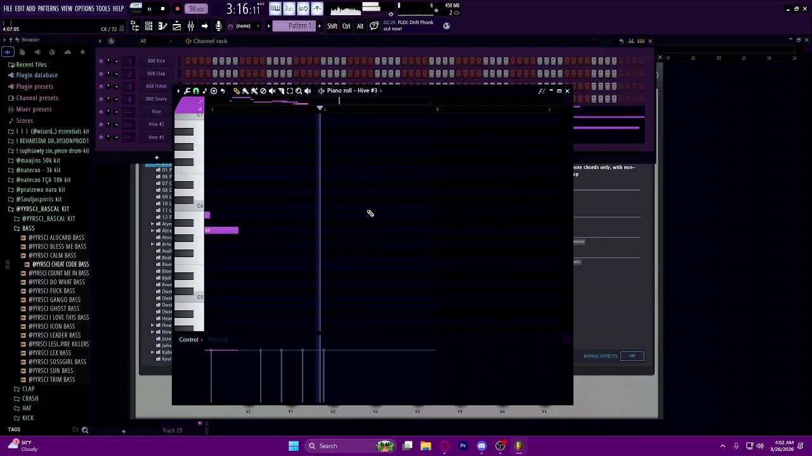
Task: Select the Mute tool in piano roll
Action: (272, 91)
